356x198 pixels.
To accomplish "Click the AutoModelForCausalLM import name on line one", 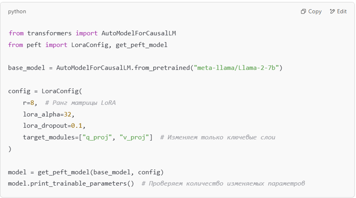I will pyautogui.click(x=139, y=33).
